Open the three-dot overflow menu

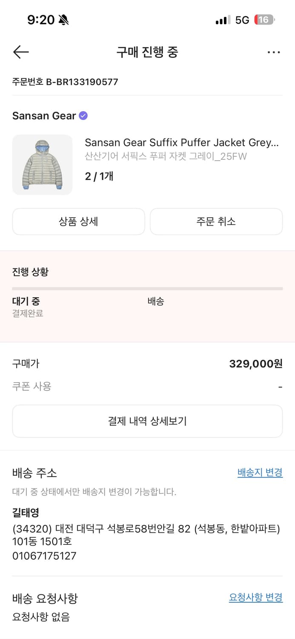[x=274, y=52]
